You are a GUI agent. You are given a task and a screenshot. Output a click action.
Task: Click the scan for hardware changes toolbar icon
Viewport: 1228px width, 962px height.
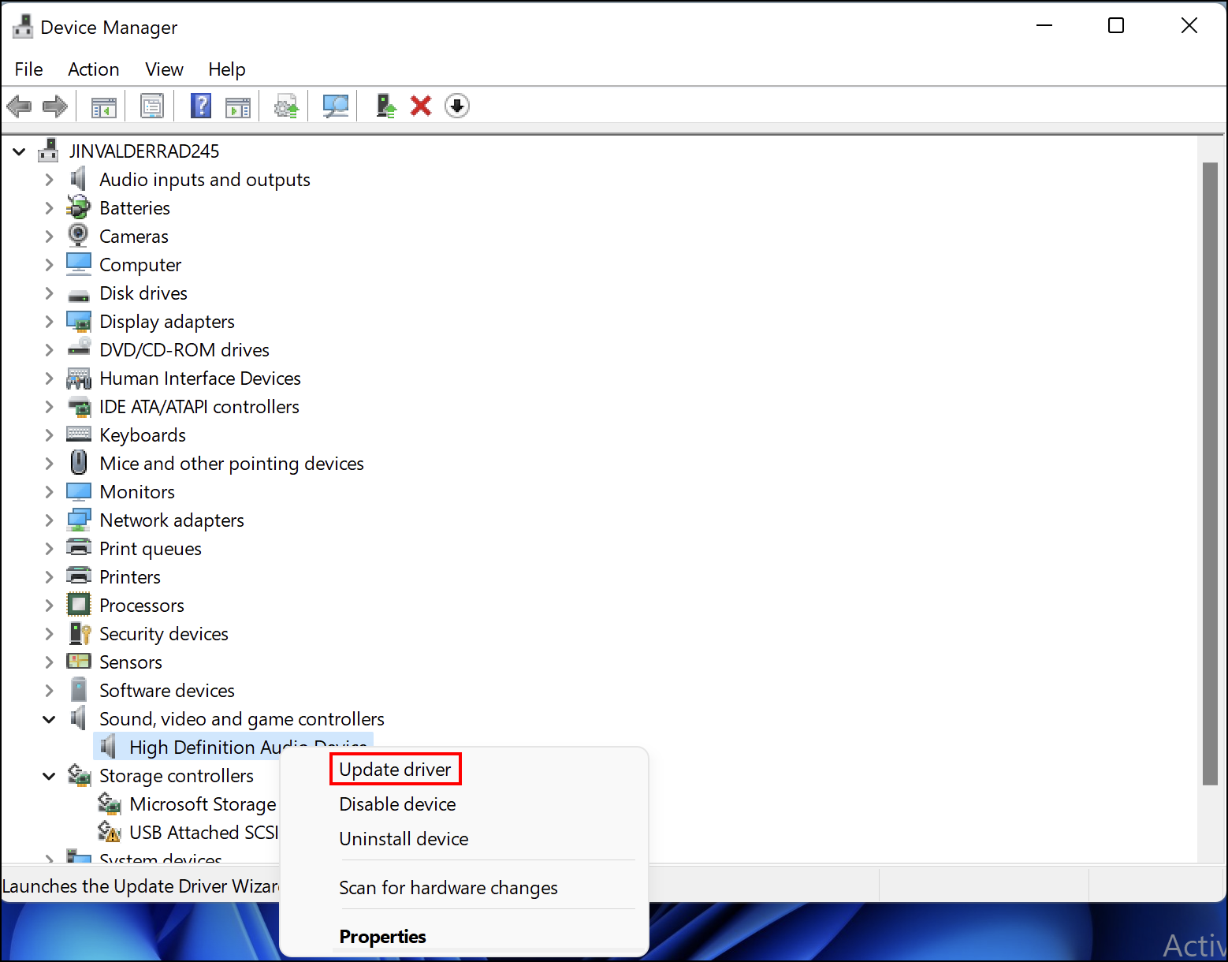point(336,106)
